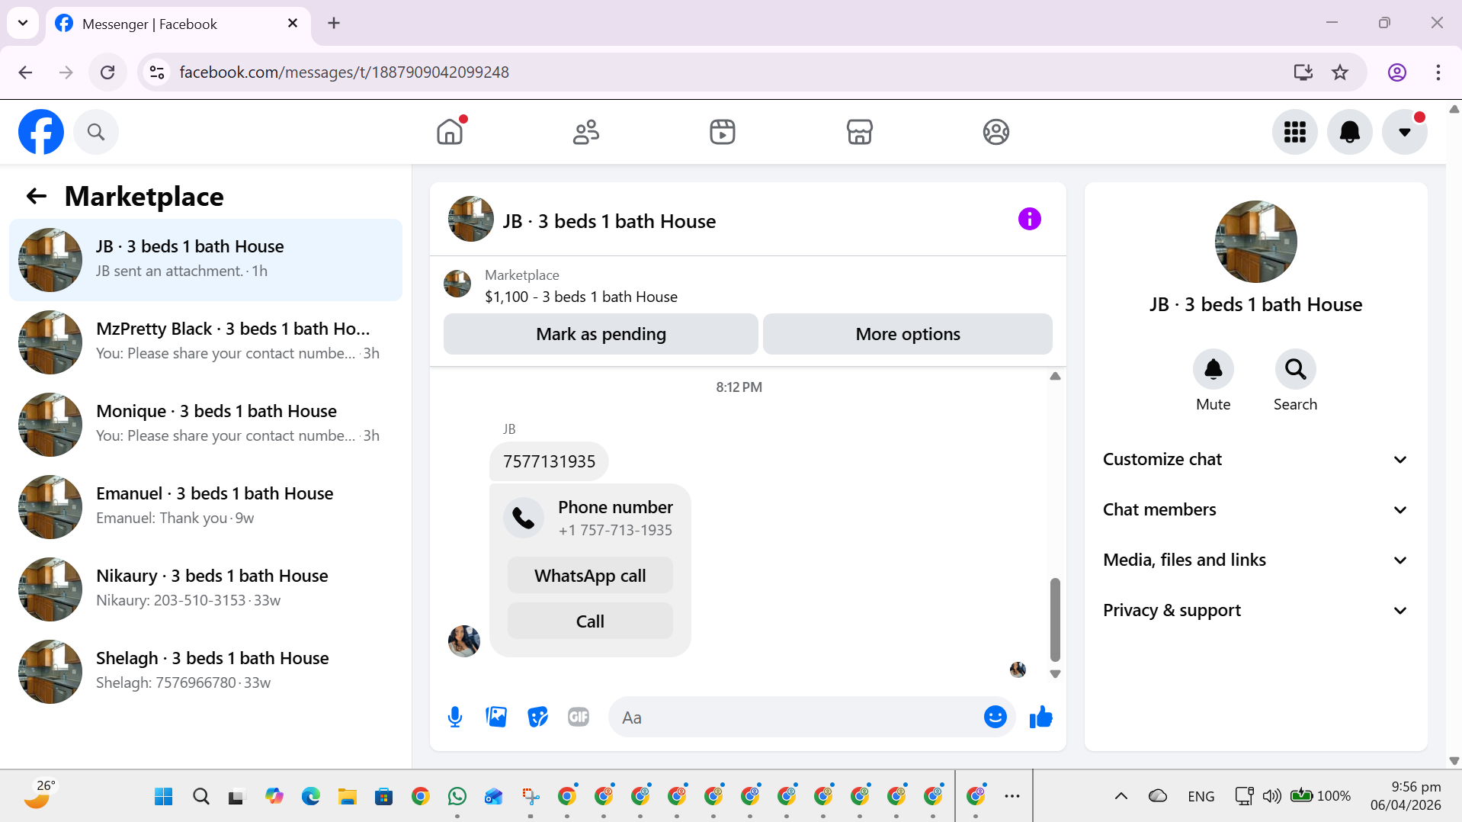Expand Chat members section
This screenshot has height=822, width=1462.
click(1255, 510)
